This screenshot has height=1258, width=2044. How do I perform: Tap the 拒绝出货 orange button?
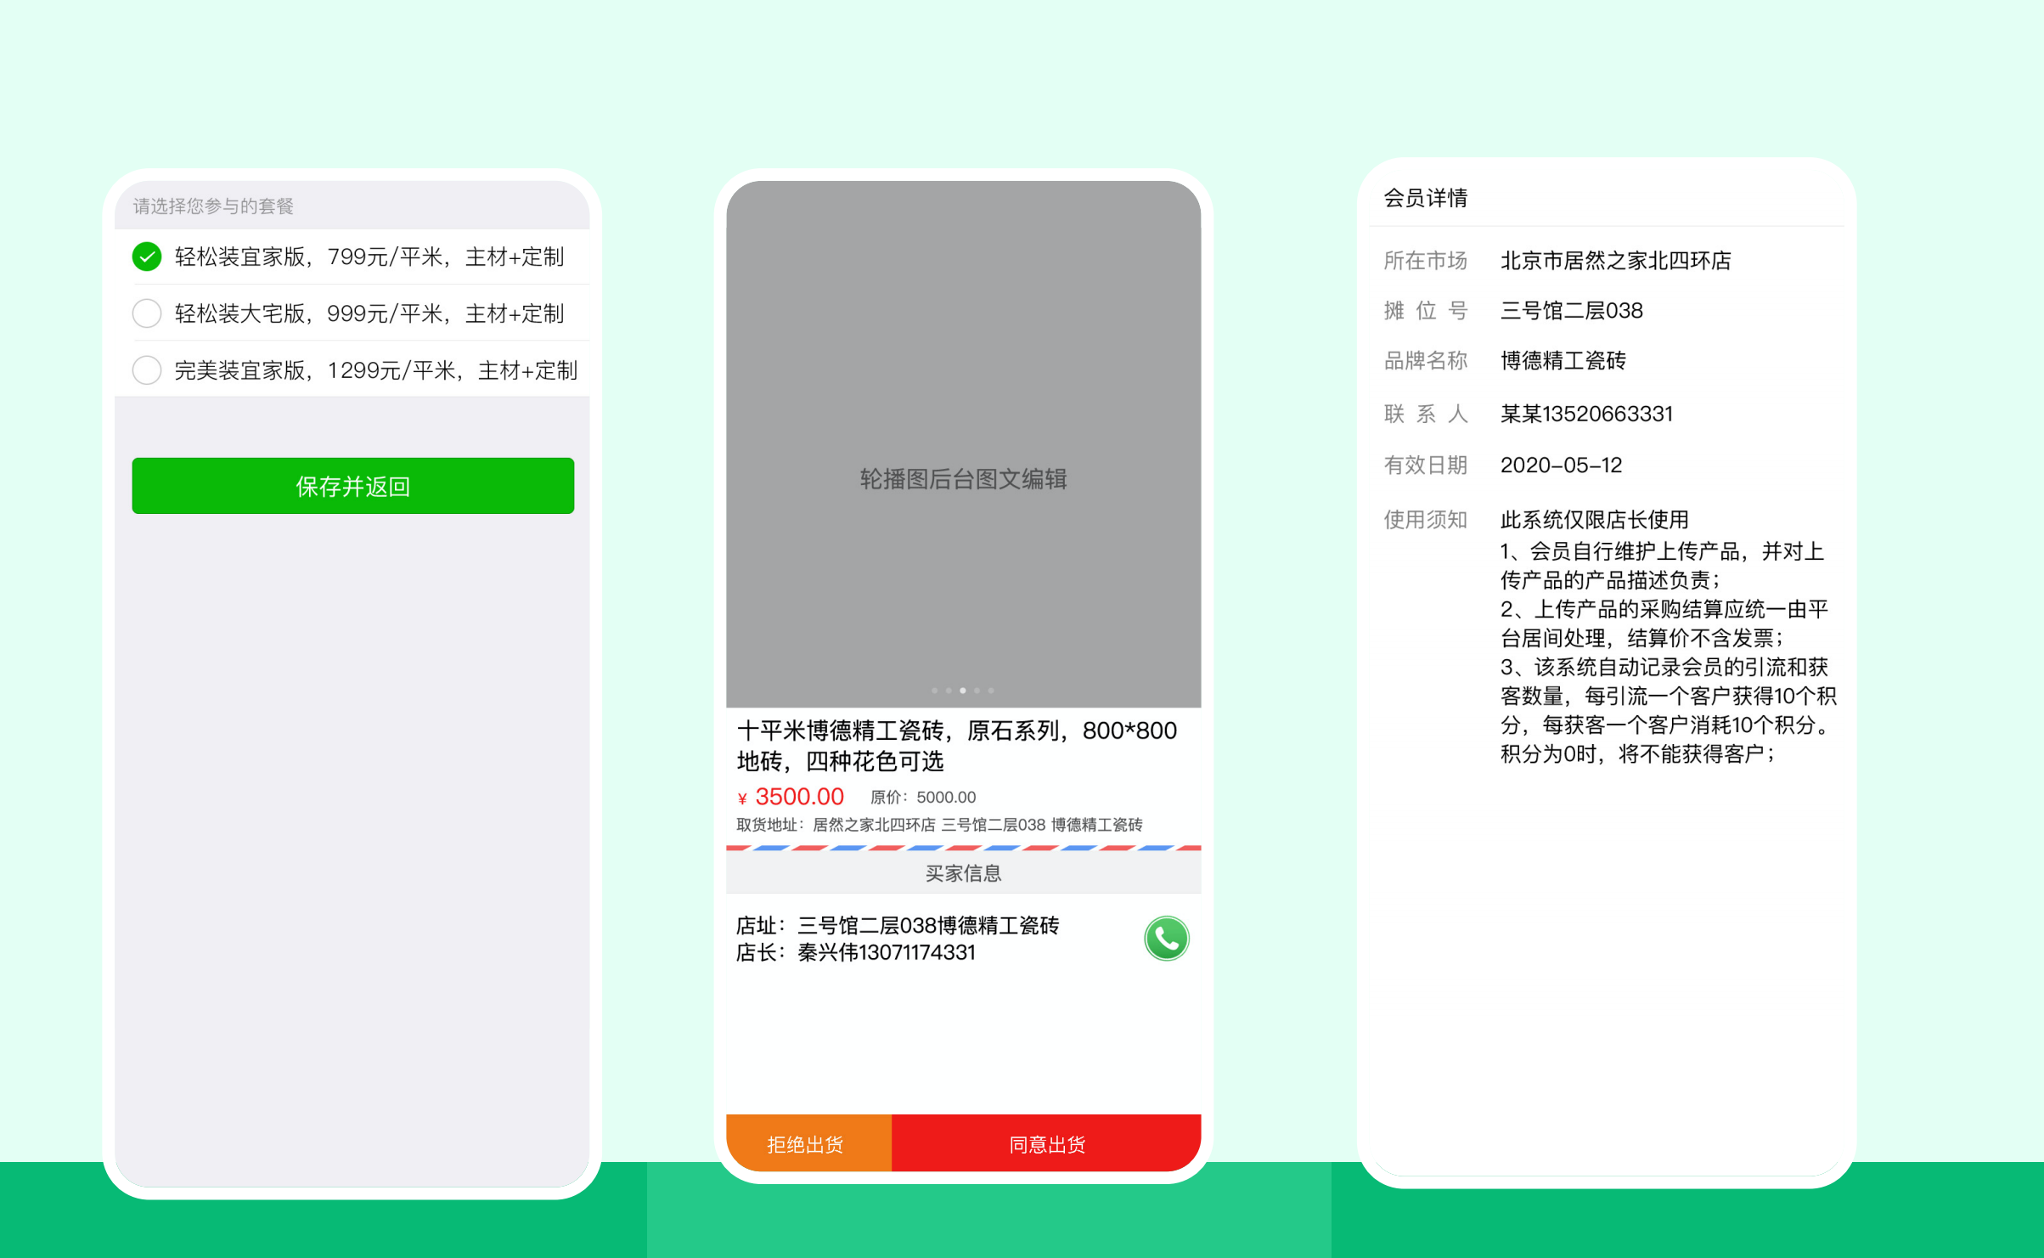[x=807, y=1144]
